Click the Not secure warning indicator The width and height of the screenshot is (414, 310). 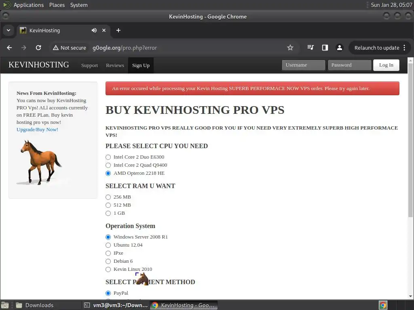point(70,48)
